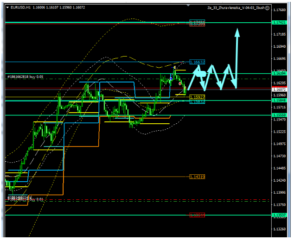The image size is (294, 241).
Task: Select the orange 1.14319 level label
Action: click(197, 177)
